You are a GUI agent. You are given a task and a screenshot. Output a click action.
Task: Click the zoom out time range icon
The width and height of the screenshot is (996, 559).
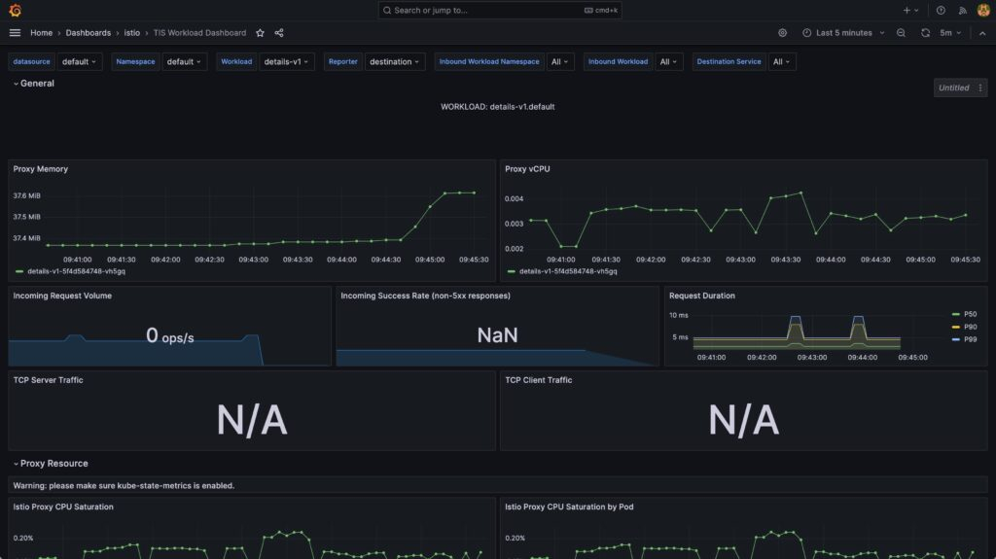coord(901,32)
